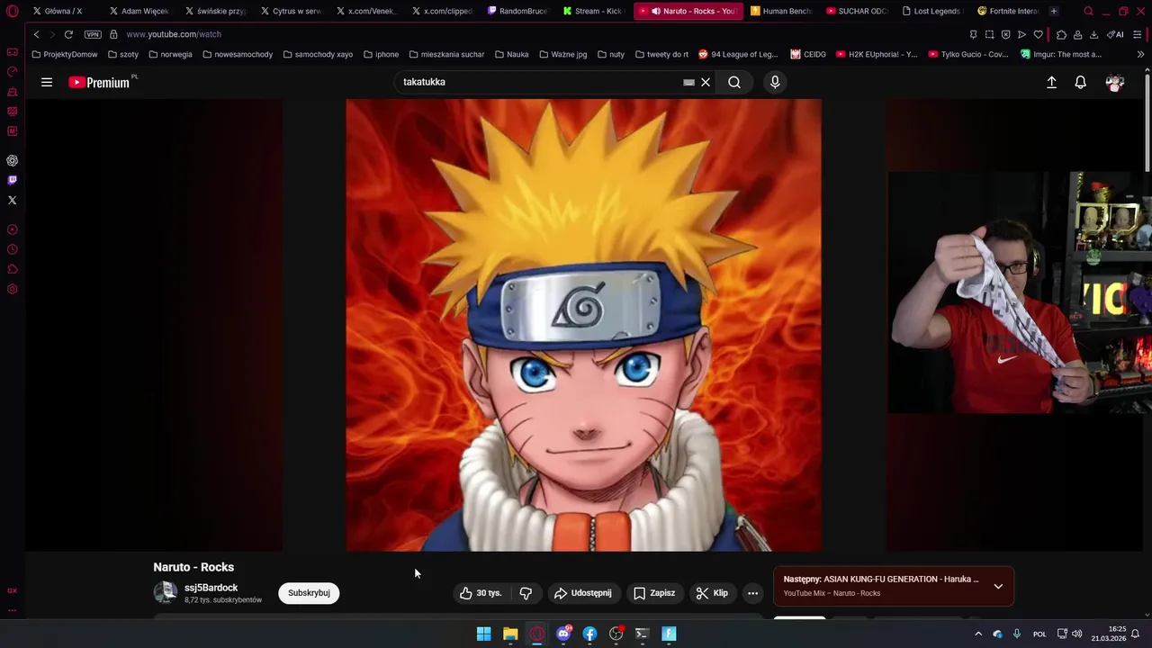Screen dimensions: 1152x648
Task: Create a clip with the Klip button
Action: [x=712, y=593]
